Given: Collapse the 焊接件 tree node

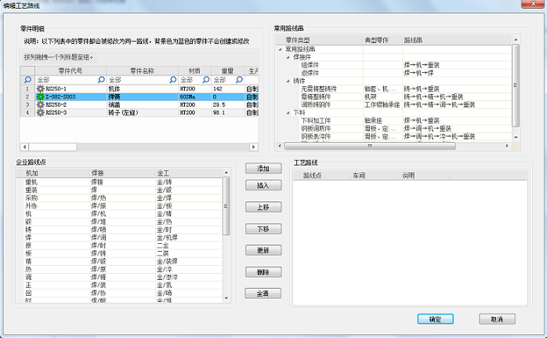Looking at the screenshot, I should (x=288, y=57).
